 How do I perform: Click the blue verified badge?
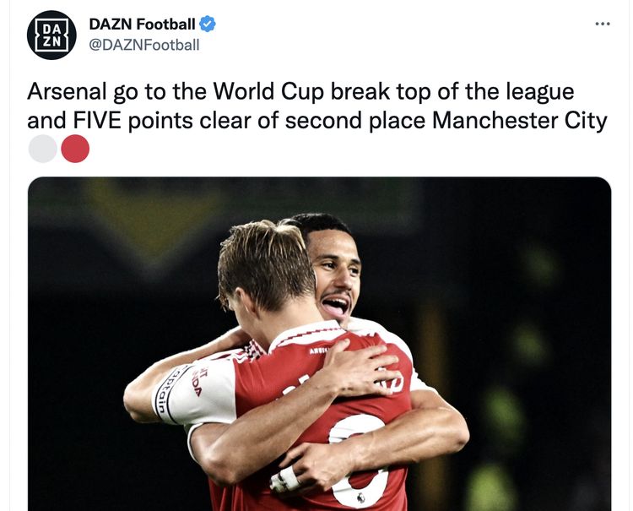point(208,24)
